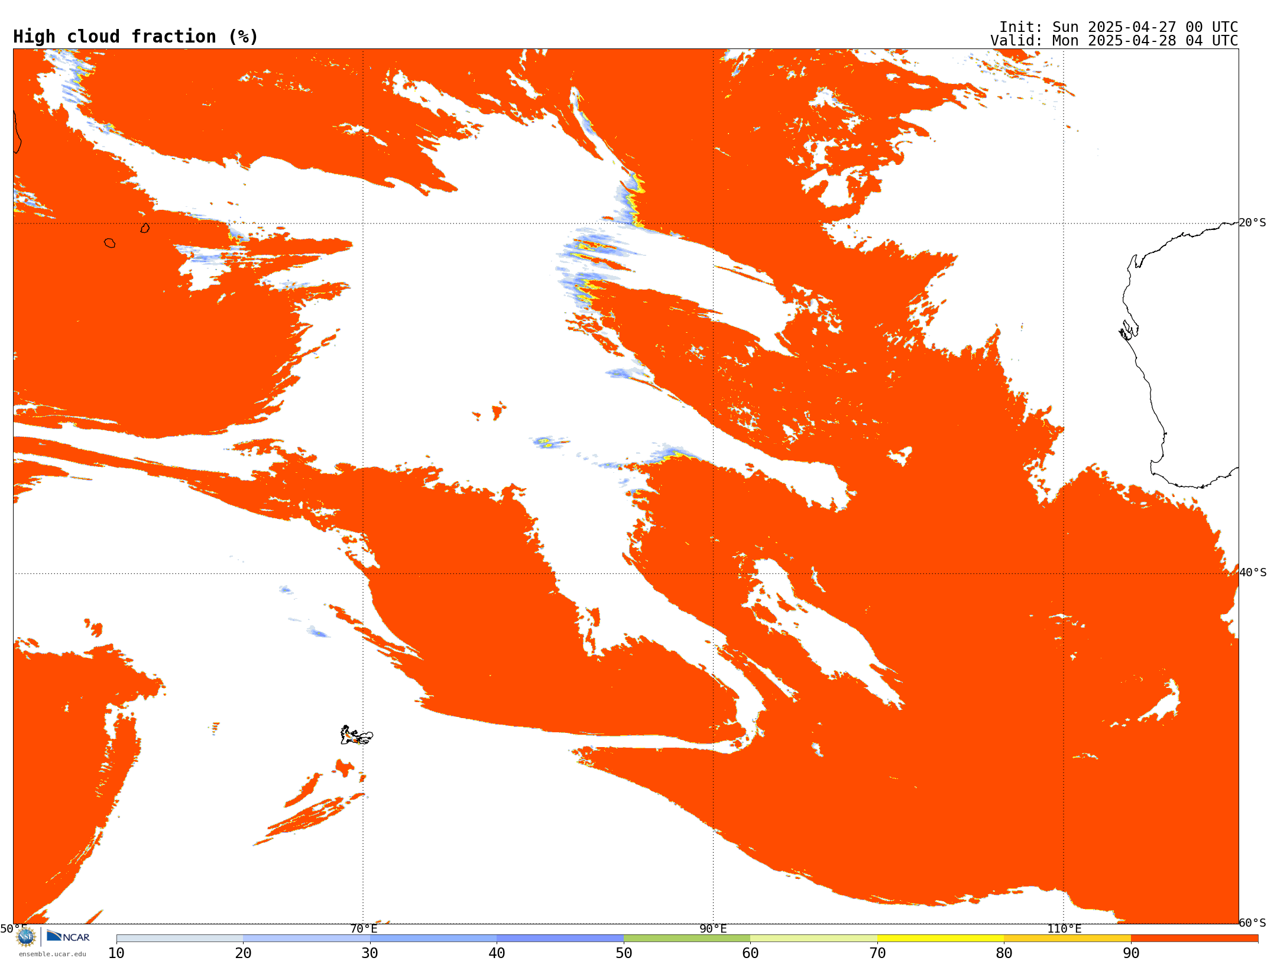
Task: Click the colorbar tick label 30
Action: [370, 953]
